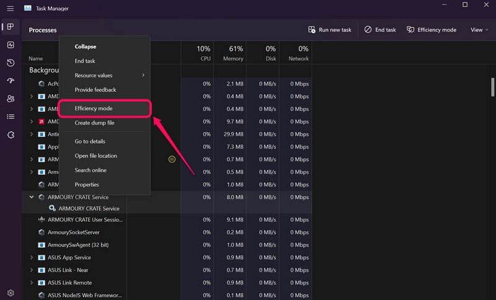Open the hamburger navigation menu
This screenshot has width=496, height=300.
[x=11, y=9]
